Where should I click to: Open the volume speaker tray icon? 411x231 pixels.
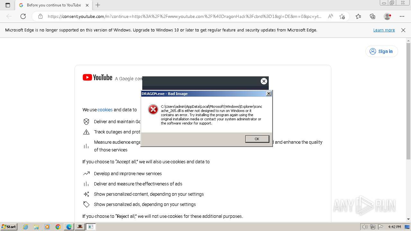pos(365,227)
